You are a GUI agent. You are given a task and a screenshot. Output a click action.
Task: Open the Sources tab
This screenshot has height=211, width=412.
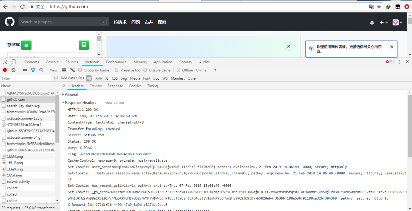(x=72, y=62)
